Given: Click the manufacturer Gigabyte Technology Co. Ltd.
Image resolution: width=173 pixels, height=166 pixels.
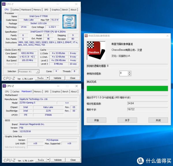Looking at the screenshot, I should [x=48, y=99].
